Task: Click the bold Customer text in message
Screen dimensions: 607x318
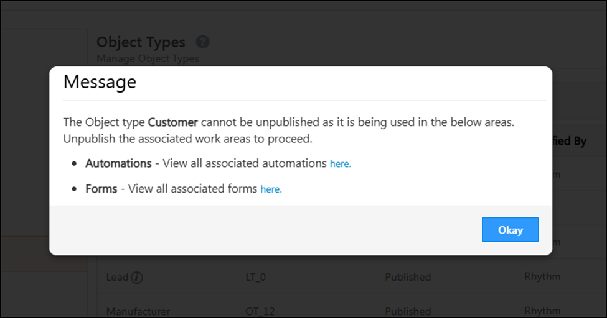Action: [172, 122]
